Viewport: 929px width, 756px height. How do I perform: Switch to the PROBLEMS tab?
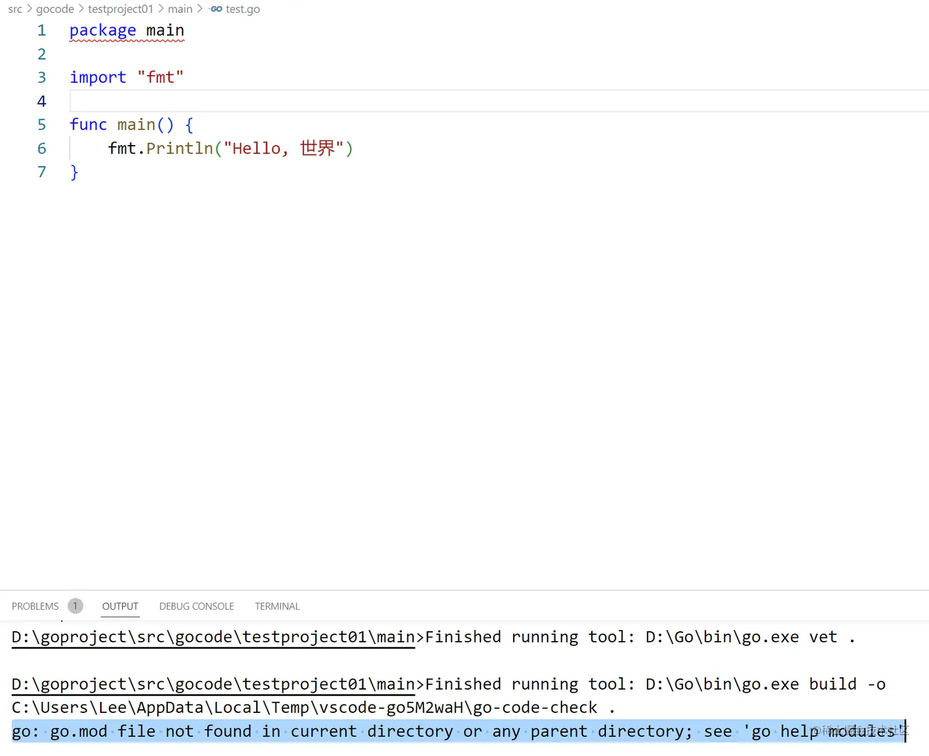pyautogui.click(x=35, y=606)
